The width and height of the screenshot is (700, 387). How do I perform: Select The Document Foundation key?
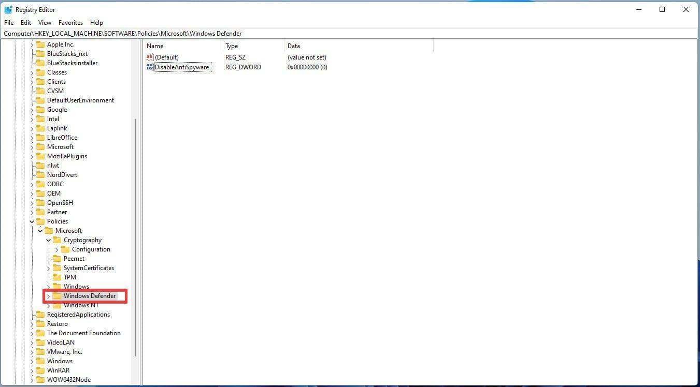(84, 333)
